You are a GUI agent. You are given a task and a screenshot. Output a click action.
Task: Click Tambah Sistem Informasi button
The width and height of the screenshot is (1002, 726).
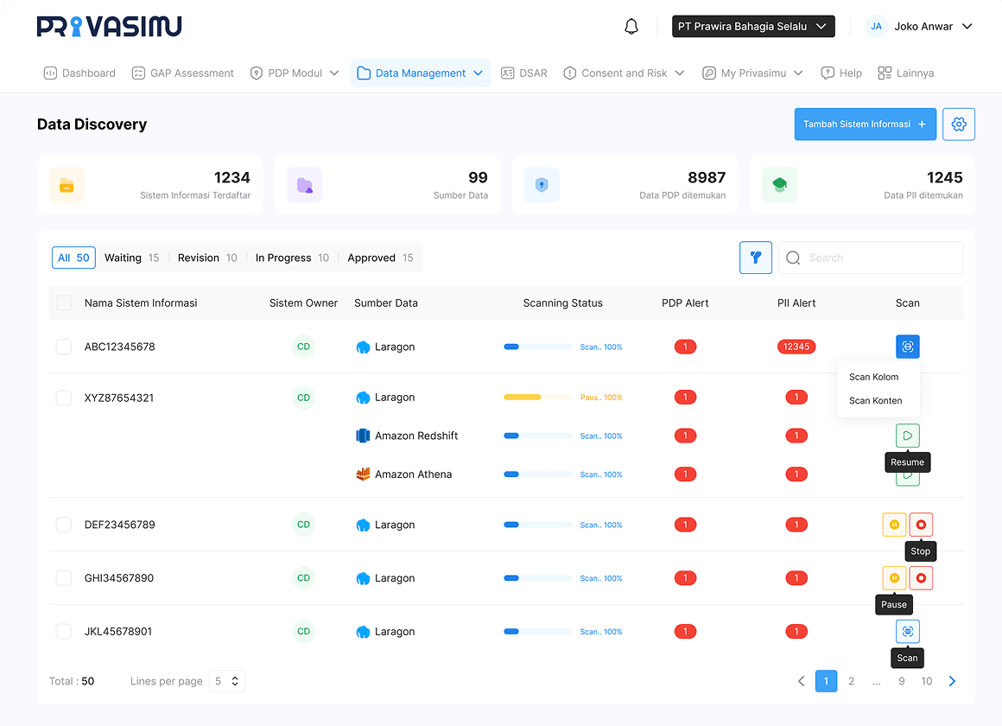click(865, 124)
